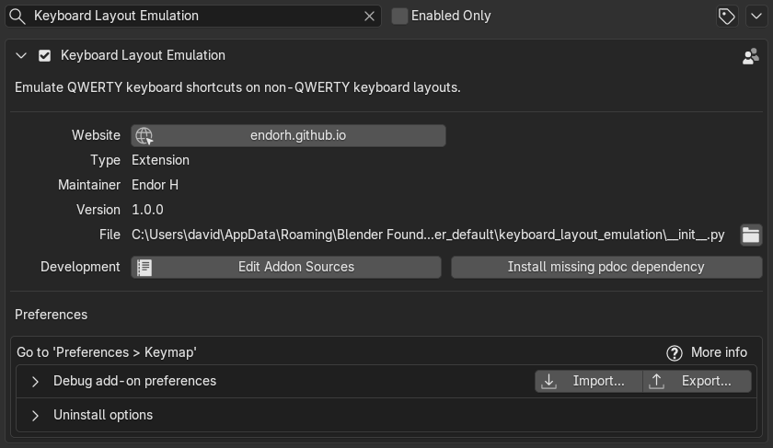Click the search magnifier icon
The image size is (773, 448).
pos(17,17)
